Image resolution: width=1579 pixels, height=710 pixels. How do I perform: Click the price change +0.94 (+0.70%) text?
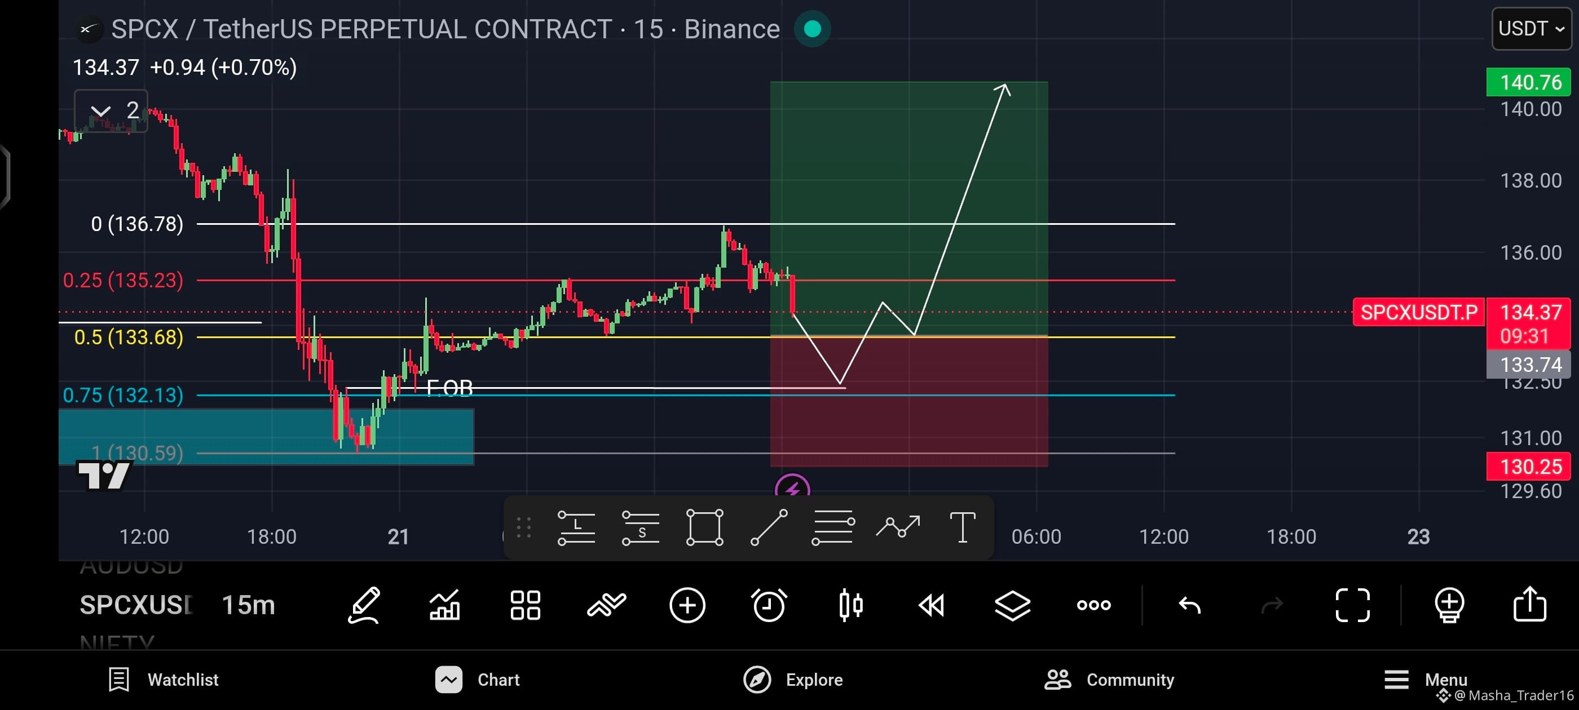pos(223,68)
